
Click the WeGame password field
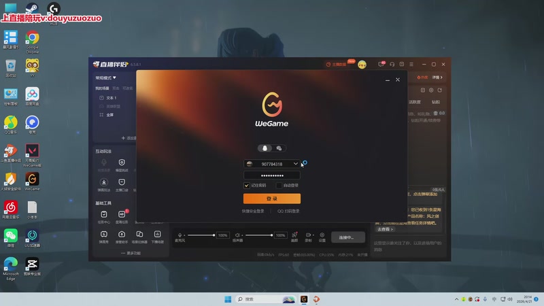271,175
